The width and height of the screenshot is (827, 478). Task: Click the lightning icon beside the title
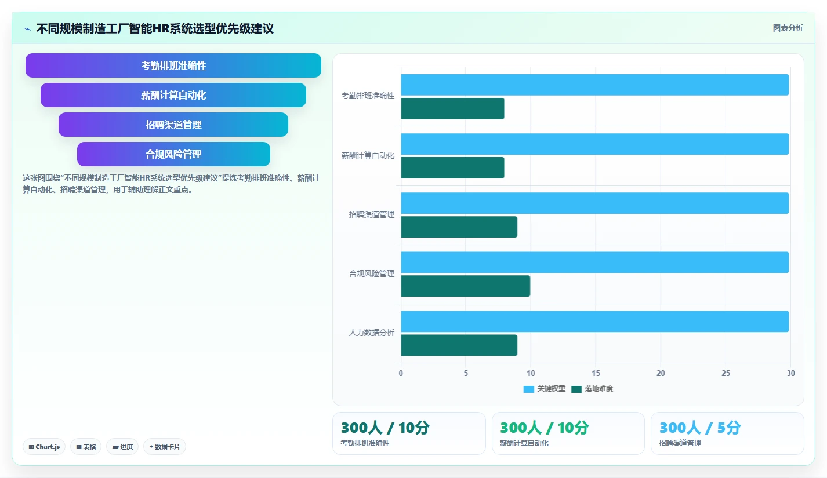27,28
